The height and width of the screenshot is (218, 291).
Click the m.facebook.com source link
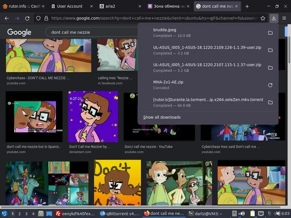click(x=110, y=83)
